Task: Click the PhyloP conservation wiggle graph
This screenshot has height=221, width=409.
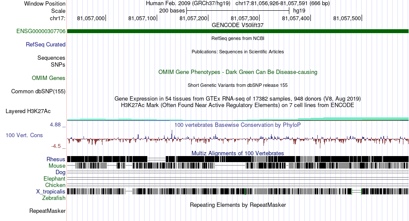Action: (x=238, y=138)
